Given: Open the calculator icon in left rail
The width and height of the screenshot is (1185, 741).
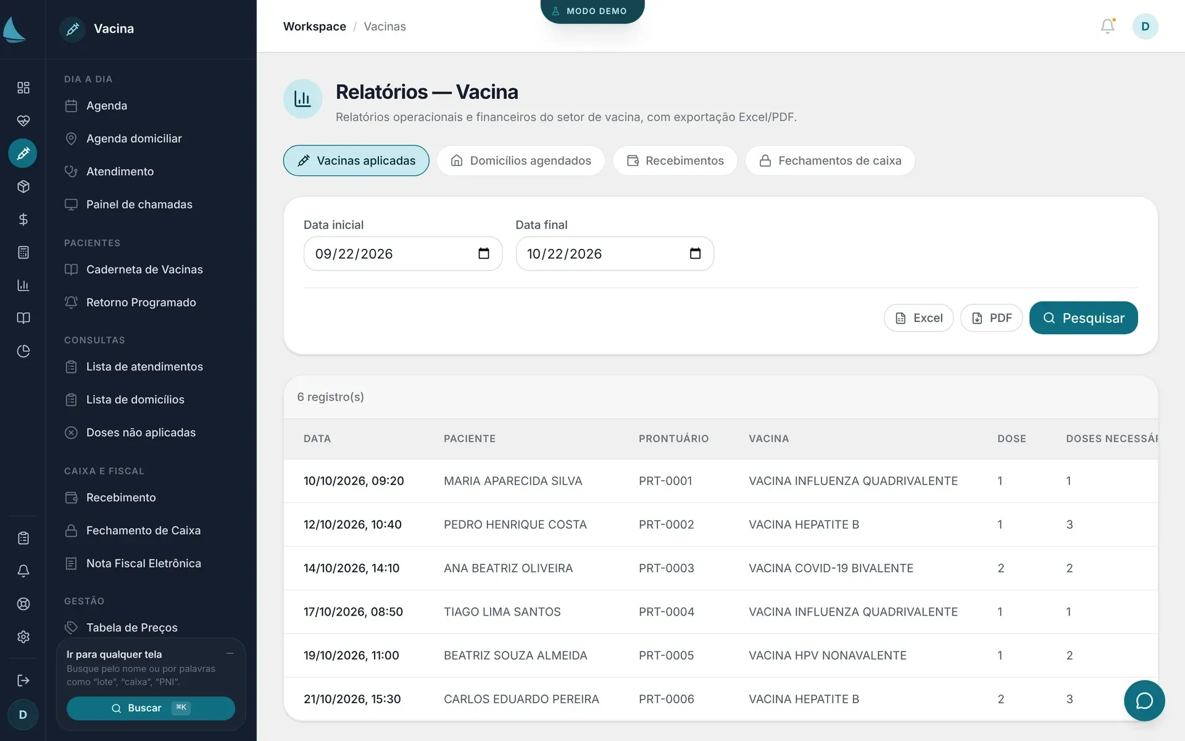Looking at the screenshot, I should (23, 252).
